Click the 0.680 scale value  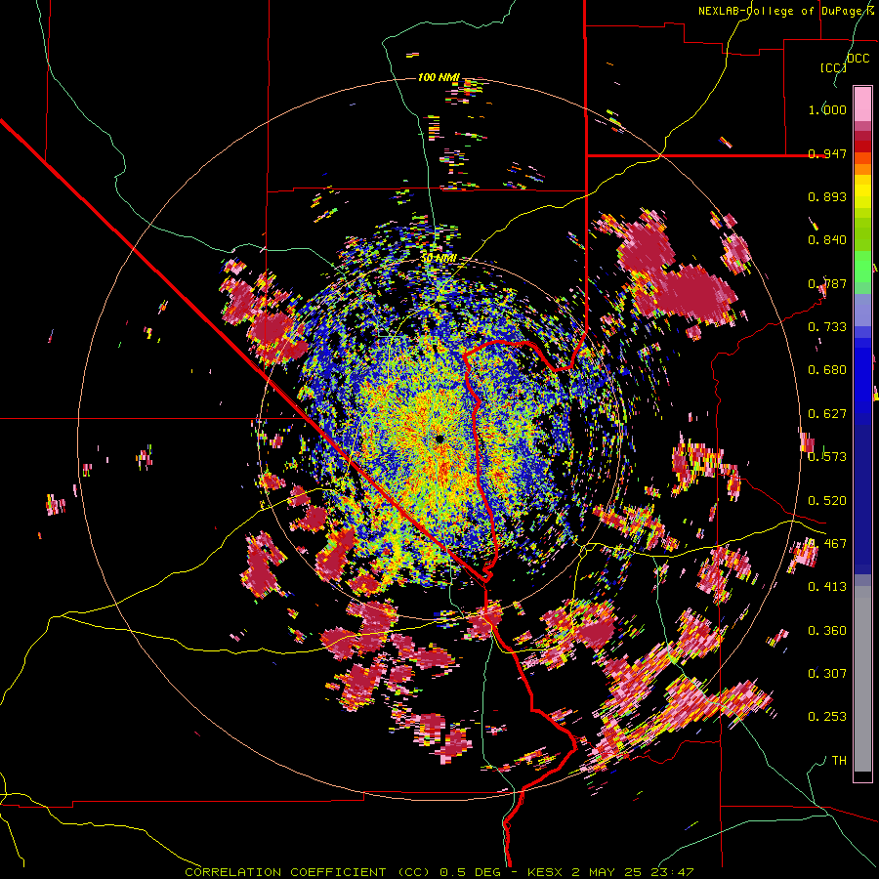click(x=827, y=370)
